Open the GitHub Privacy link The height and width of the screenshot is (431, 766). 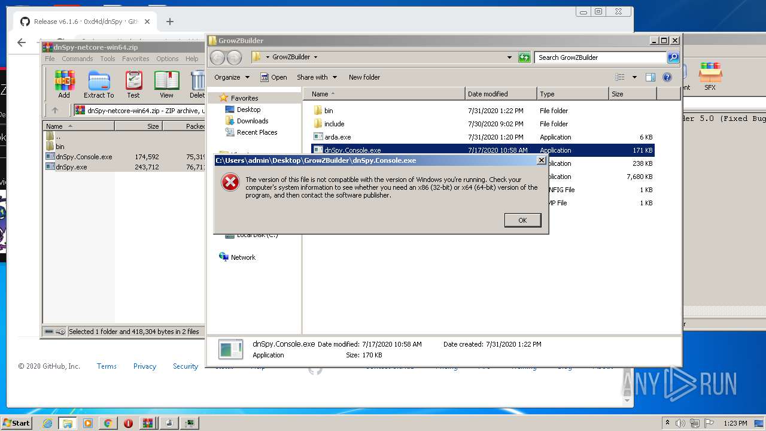[x=145, y=366]
